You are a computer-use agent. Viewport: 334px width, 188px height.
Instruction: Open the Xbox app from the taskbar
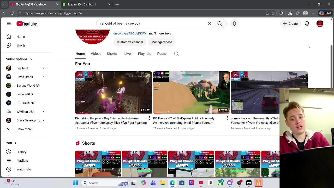(x=220, y=183)
